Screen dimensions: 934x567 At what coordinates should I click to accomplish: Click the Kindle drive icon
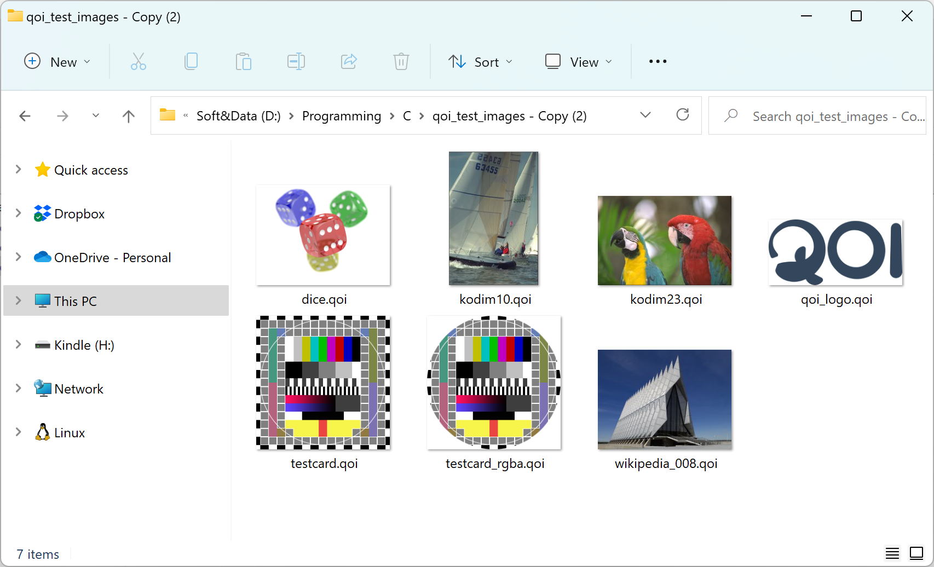(42, 345)
